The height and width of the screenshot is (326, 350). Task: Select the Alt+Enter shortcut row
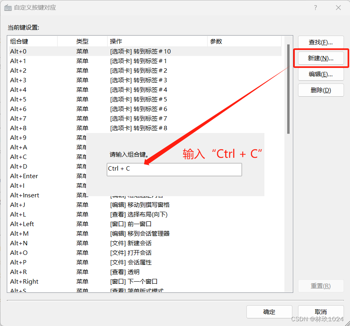(x=24, y=176)
